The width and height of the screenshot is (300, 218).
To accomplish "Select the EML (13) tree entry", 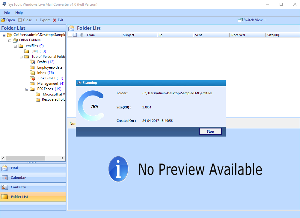I will [39, 51].
